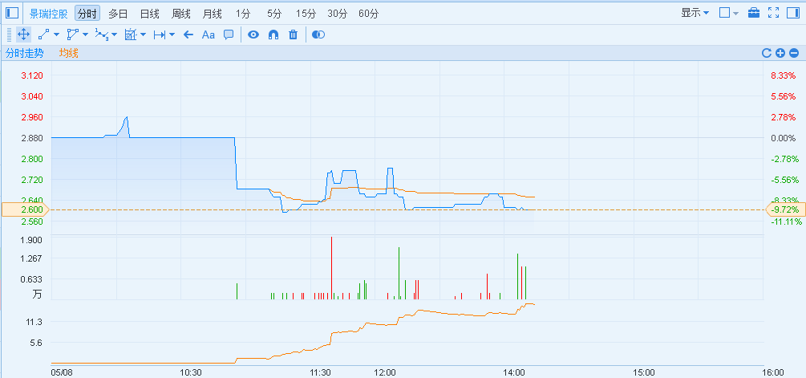Select the move/crosshair cursor tool
The height and width of the screenshot is (378, 806).
pos(23,35)
